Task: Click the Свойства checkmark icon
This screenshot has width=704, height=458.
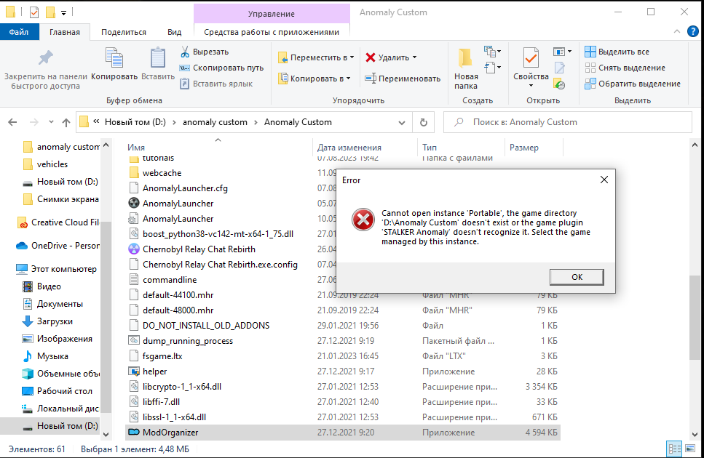Action: 531,58
